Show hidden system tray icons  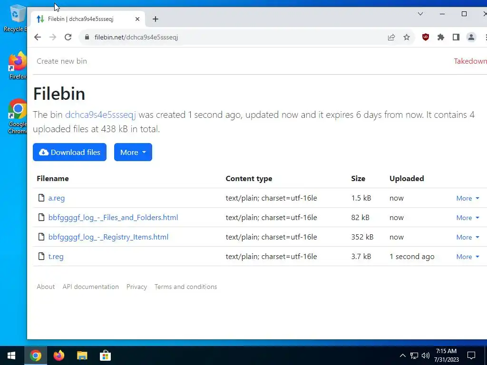pos(402,355)
